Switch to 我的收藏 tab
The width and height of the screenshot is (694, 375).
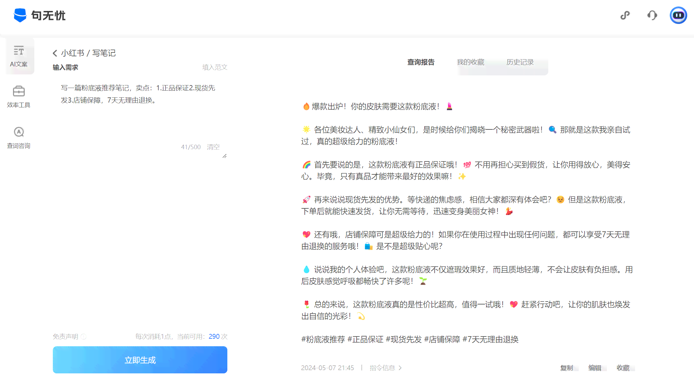coord(471,62)
